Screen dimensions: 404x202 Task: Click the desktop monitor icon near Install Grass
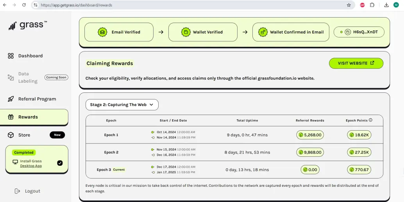point(15,162)
